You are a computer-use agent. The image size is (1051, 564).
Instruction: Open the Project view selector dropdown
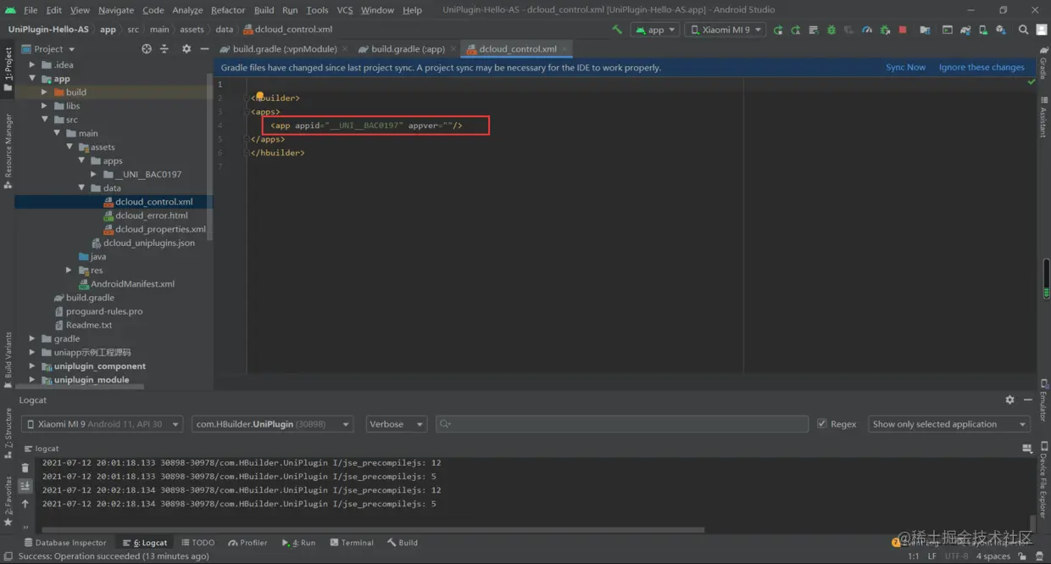pos(48,49)
